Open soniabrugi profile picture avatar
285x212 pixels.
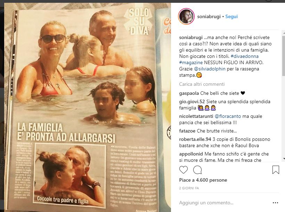click(x=186, y=16)
